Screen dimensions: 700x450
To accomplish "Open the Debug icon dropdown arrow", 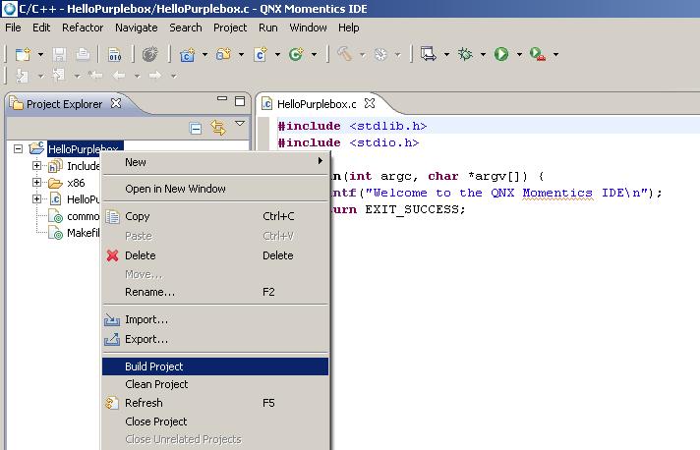I will click(483, 55).
